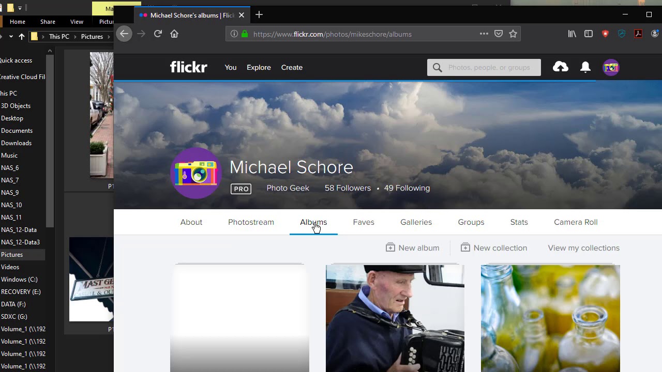Open the Galleries tab
The width and height of the screenshot is (662, 372).
tap(416, 222)
